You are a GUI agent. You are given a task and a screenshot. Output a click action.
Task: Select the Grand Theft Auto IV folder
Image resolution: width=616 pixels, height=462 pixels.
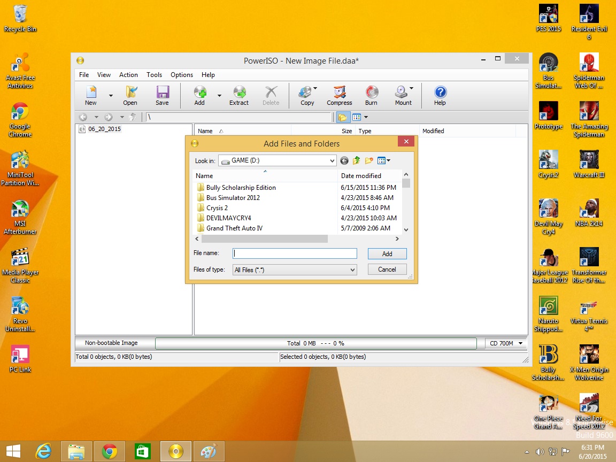(x=234, y=228)
